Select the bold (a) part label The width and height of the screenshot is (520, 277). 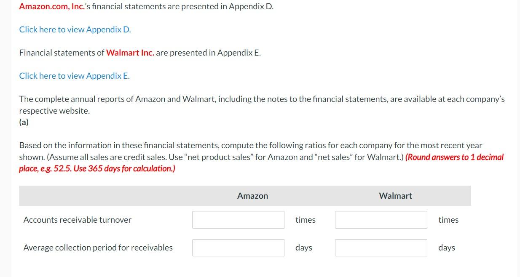(23, 122)
